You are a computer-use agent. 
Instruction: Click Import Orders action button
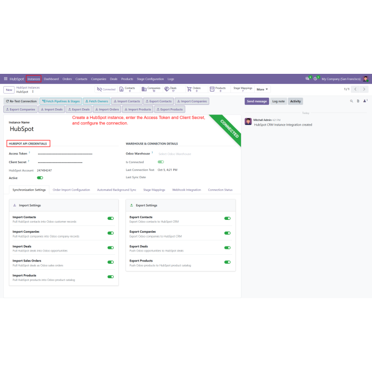tap(107, 109)
